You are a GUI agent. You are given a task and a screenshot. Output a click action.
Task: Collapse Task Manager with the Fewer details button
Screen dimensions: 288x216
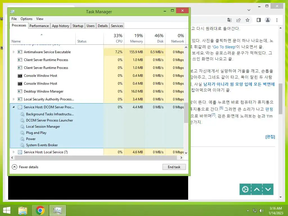tap(25, 167)
